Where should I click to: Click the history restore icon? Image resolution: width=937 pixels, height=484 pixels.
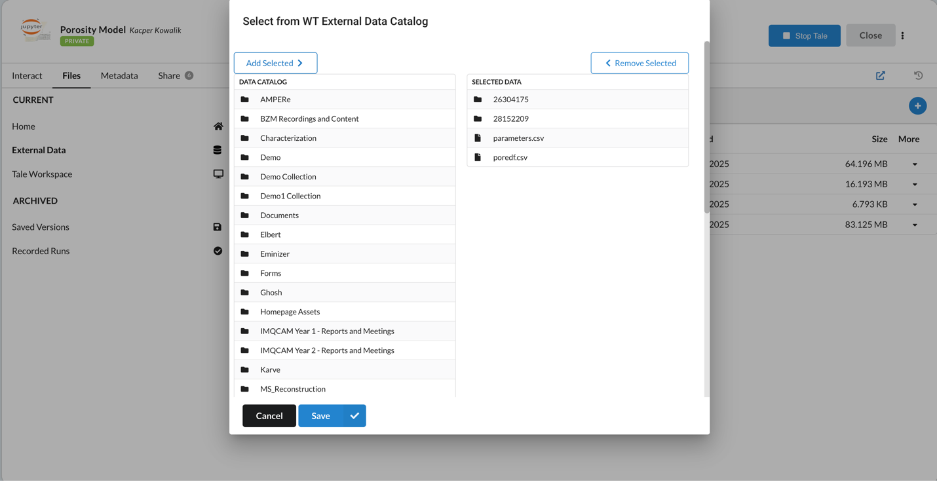(918, 75)
